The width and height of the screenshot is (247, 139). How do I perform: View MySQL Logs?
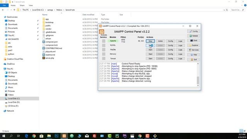coord(180,46)
